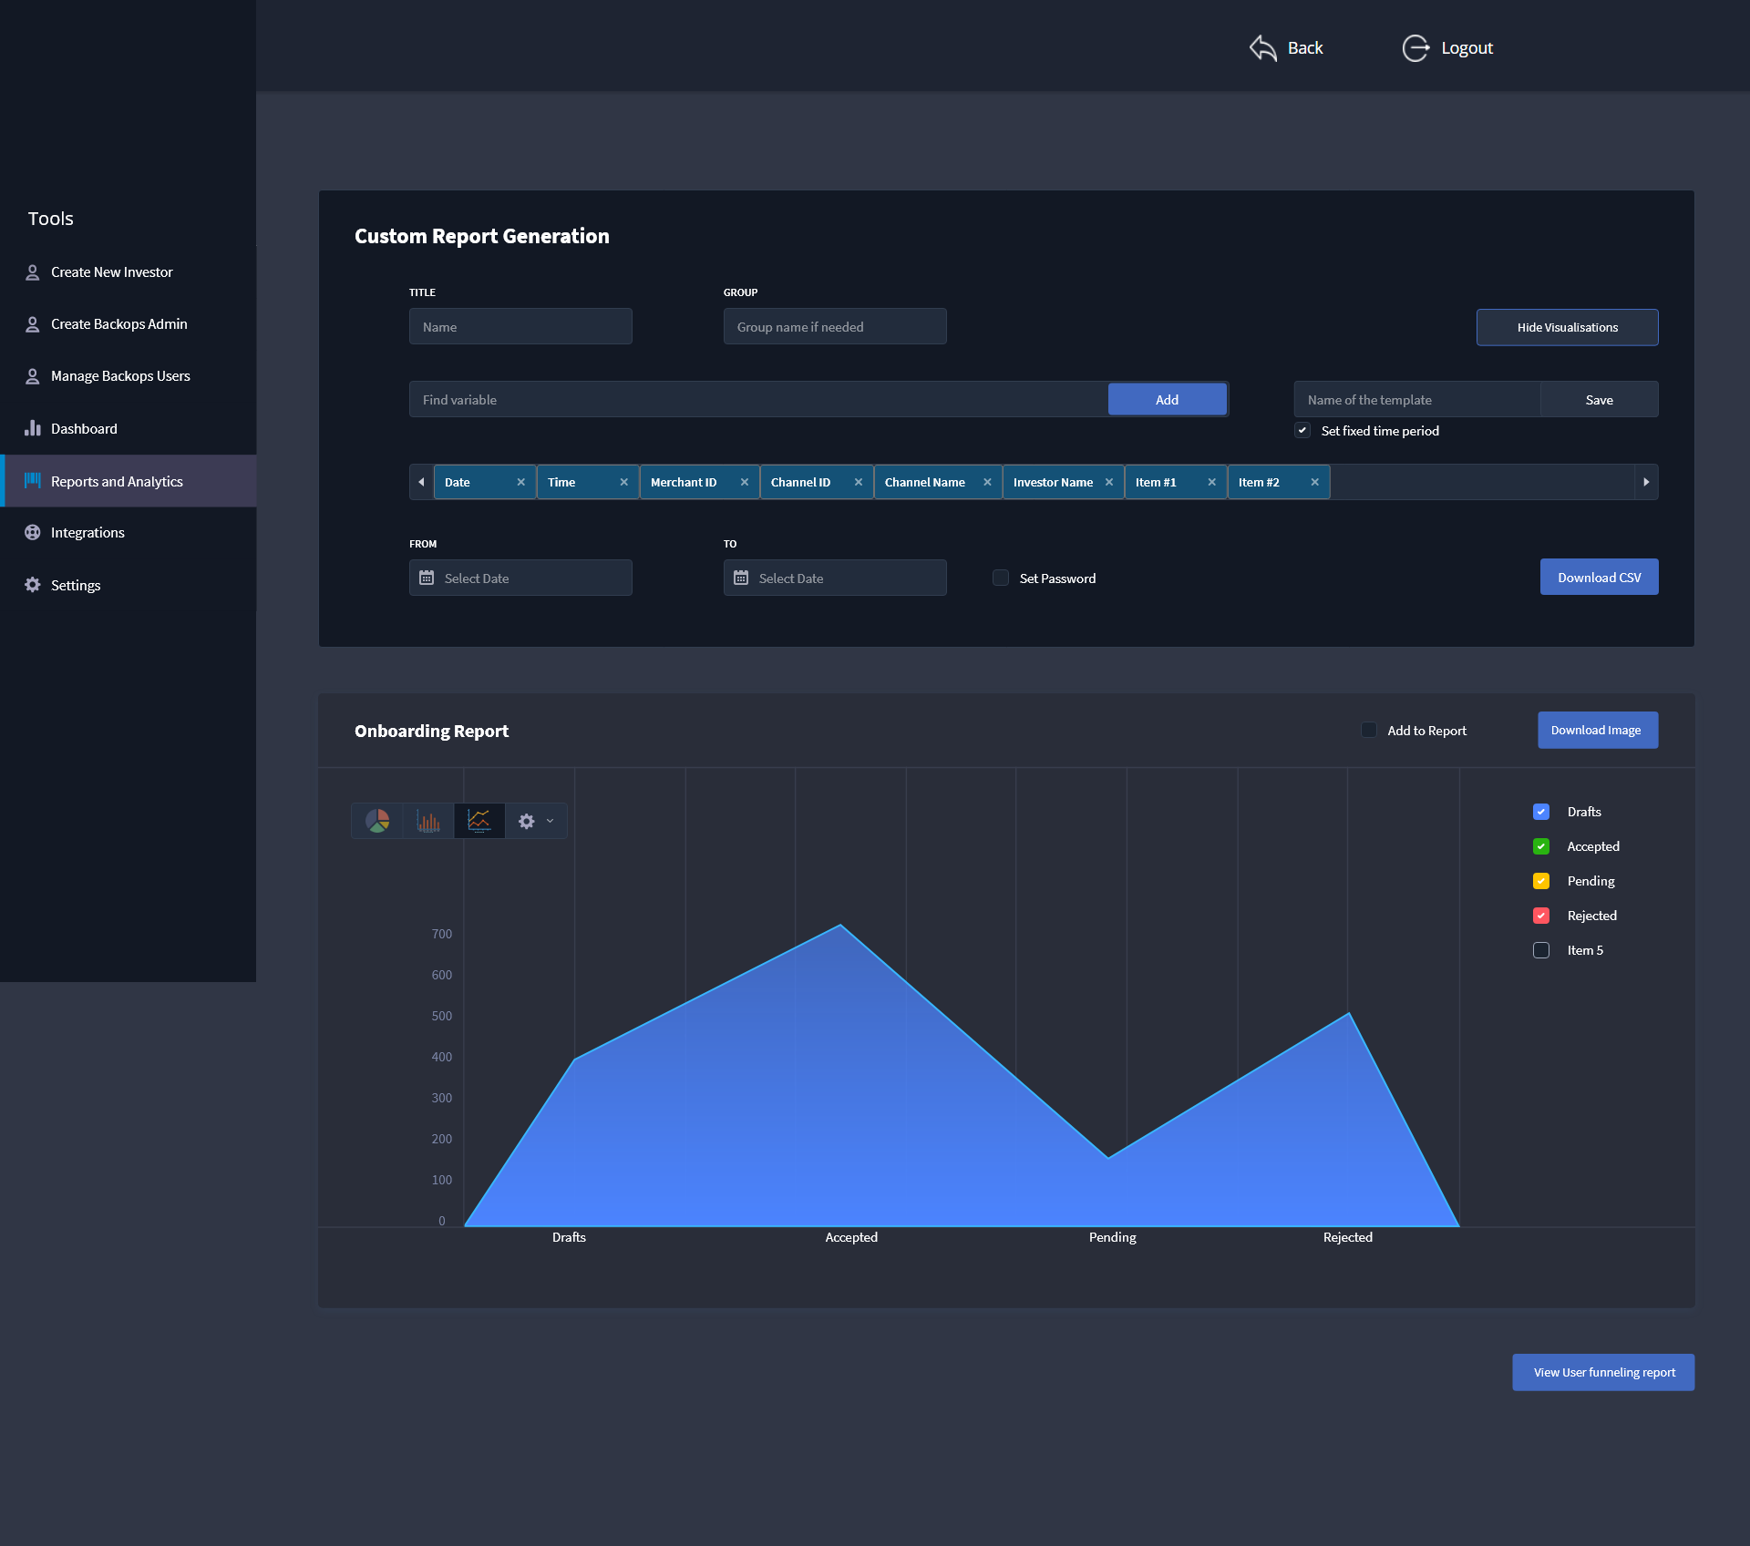
Task: Select the line chart view icon
Action: point(479,821)
